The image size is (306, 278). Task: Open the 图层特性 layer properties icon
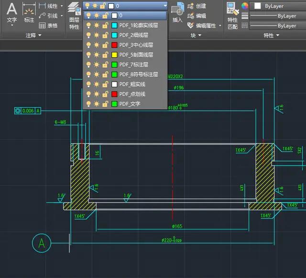pyautogui.click(x=74, y=14)
